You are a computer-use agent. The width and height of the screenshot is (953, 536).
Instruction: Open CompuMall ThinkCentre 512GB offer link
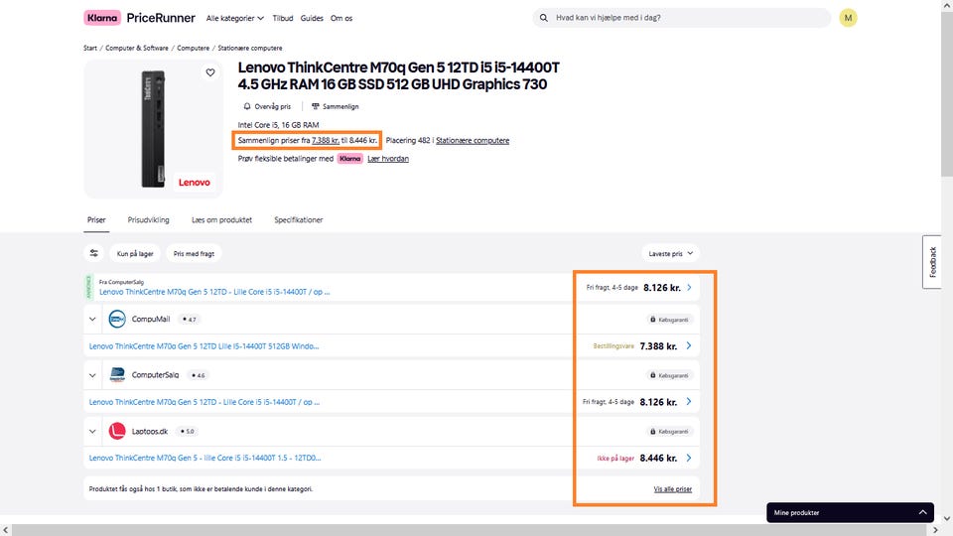(204, 346)
